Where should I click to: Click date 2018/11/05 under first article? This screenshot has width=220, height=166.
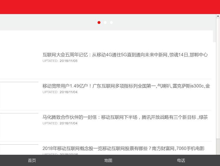click(69, 61)
